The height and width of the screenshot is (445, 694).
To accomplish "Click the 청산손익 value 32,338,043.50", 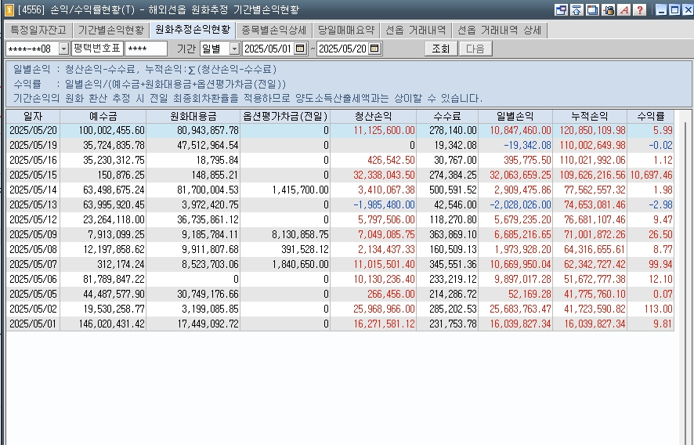I will 384,175.
